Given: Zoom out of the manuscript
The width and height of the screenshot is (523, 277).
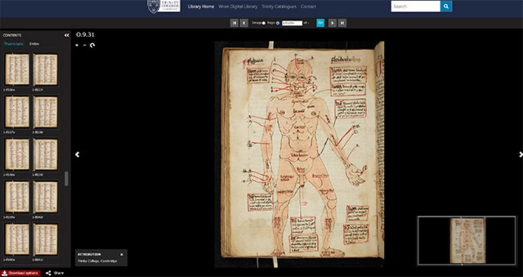Looking at the screenshot, I should click(x=85, y=45).
